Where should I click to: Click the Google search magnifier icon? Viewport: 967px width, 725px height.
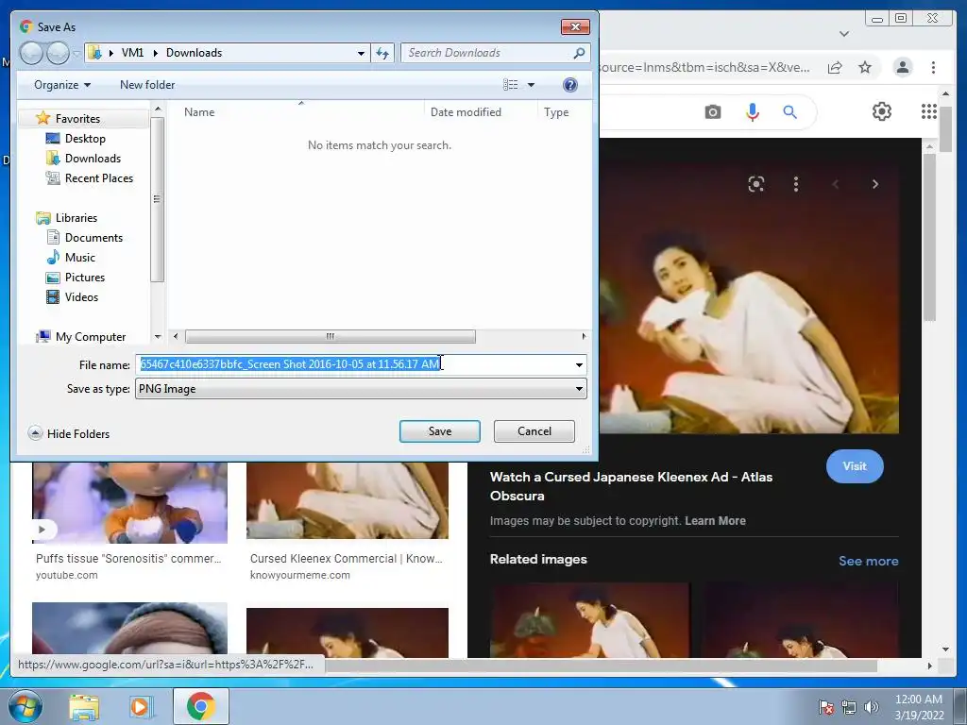pos(790,112)
